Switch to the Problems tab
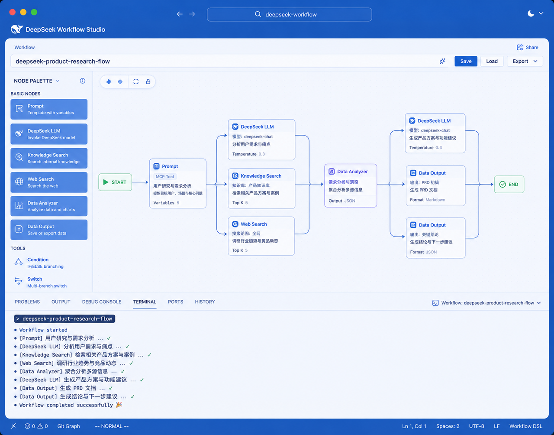Image resolution: width=554 pixels, height=435 pixels. click(x=27, y=302)
